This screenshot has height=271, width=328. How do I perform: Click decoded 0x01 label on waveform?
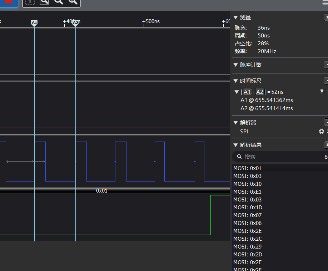pyautogui.click(x=102, y=191)
